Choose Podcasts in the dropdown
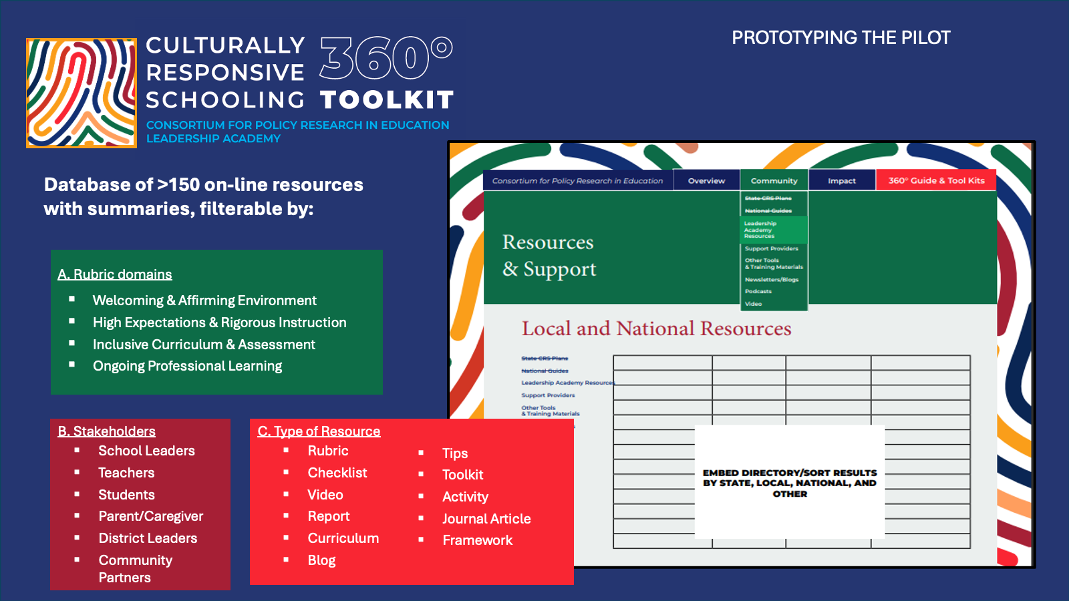Screen dimensions: 1069x601 pos(758,291)
